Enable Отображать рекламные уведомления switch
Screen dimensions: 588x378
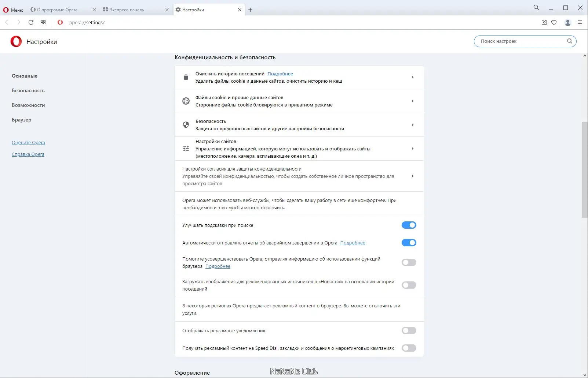pyautogui.click(x=409, y=330)
